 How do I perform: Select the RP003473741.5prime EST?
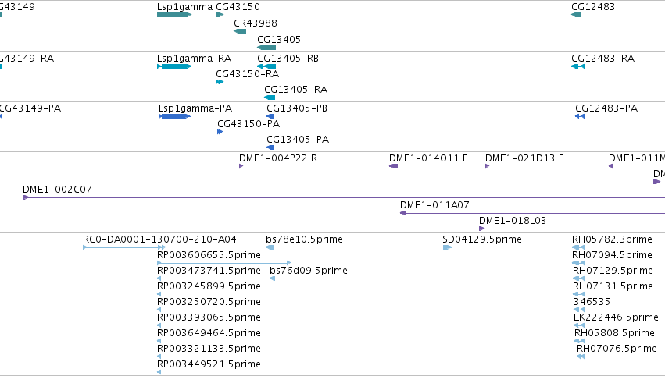click(x=159, y=278)
